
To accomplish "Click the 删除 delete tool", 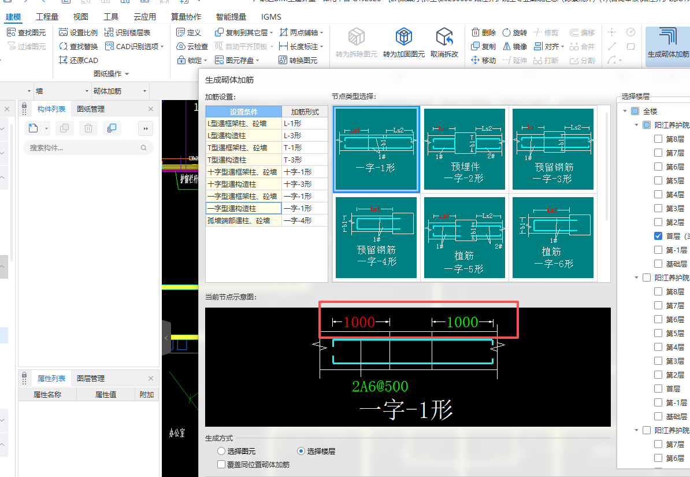I will [x=484, y=32].
